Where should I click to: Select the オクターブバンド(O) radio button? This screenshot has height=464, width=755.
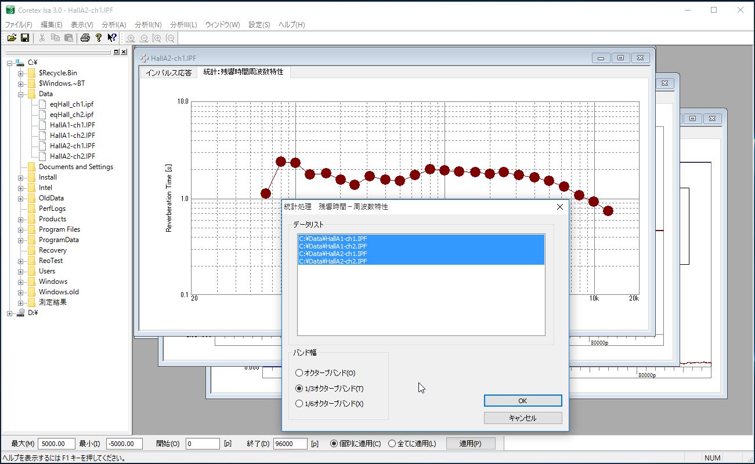(x=299, y=373)
